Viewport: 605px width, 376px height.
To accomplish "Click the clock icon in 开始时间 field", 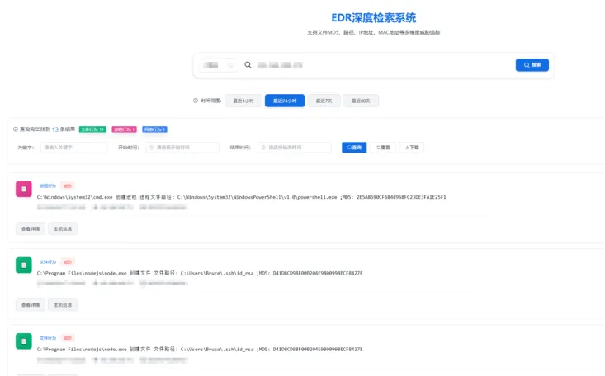I will [x=152, y=148].
